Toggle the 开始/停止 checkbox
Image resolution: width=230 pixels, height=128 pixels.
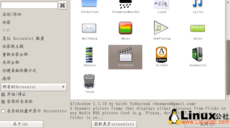[x=3, y=94]
